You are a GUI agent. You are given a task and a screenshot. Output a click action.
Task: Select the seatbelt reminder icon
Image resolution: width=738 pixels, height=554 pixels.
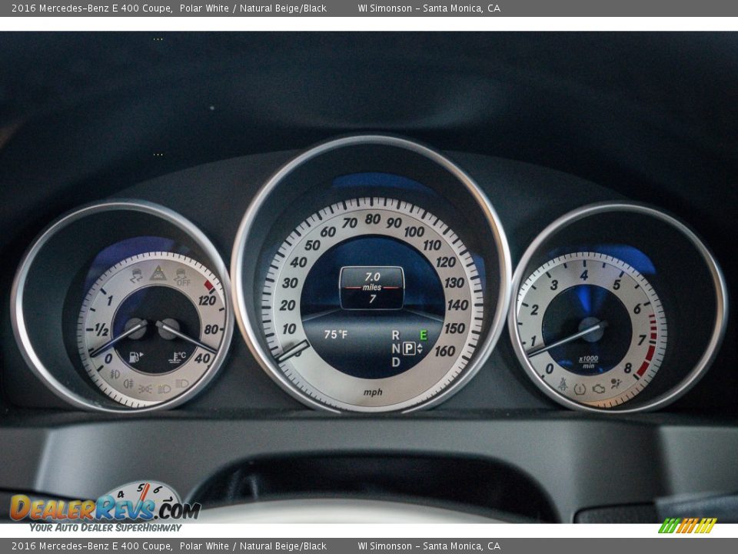click(x=563, y=385)
